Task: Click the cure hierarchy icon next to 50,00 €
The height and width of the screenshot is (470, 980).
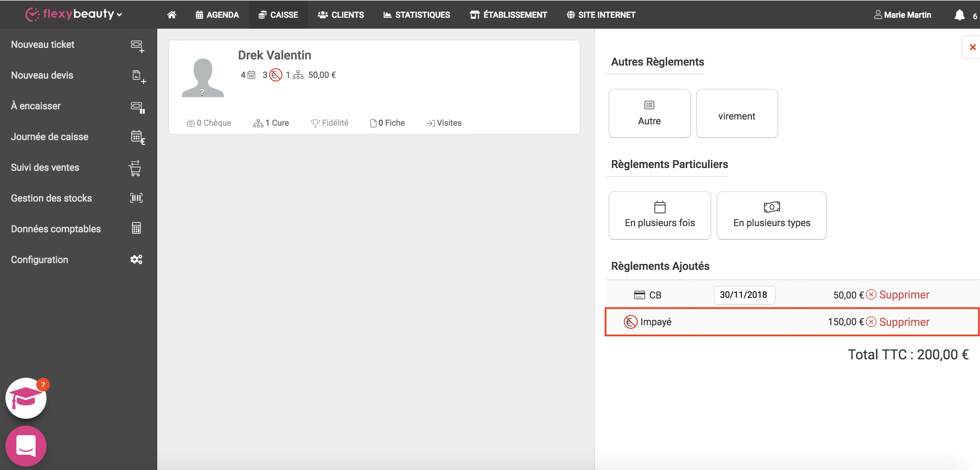Action: tap(298, 75)
